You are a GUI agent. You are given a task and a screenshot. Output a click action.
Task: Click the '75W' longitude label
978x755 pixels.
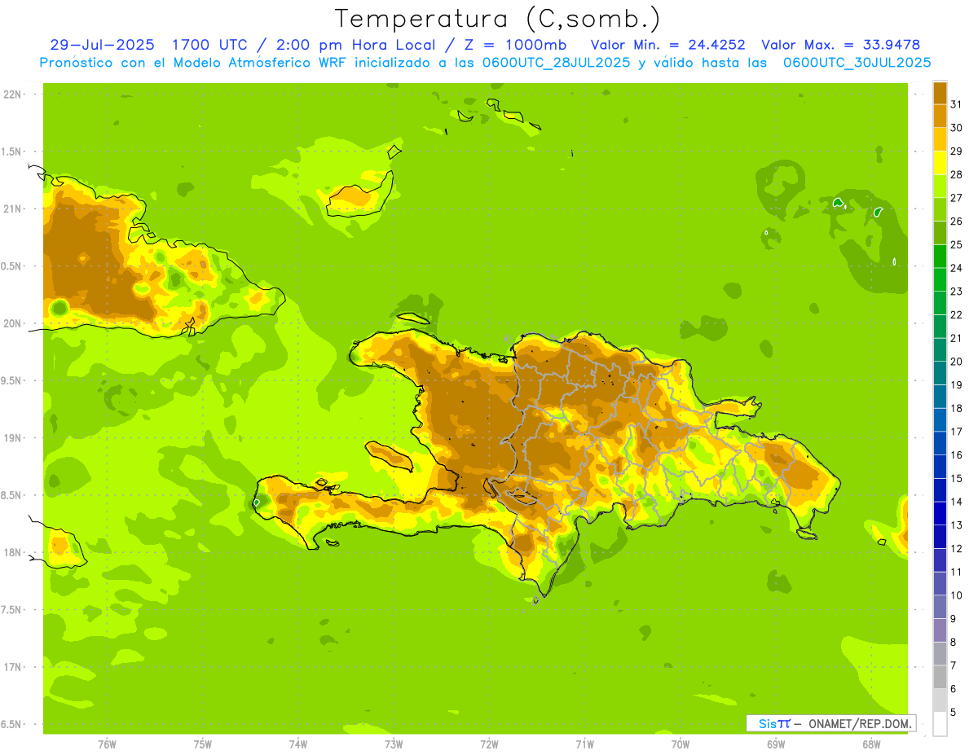[x=202, y=744]
